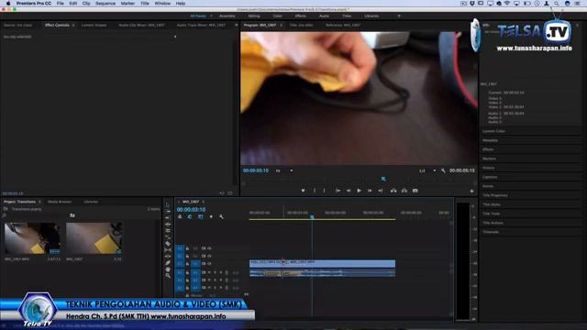This screenshot has height=330, width=587.
Task: Step back one frame in Program monitor
Action: point(349,191)
